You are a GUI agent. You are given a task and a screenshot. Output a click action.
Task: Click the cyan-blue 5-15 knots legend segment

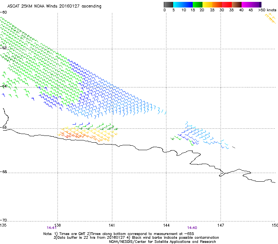click(x=183, y=5)
